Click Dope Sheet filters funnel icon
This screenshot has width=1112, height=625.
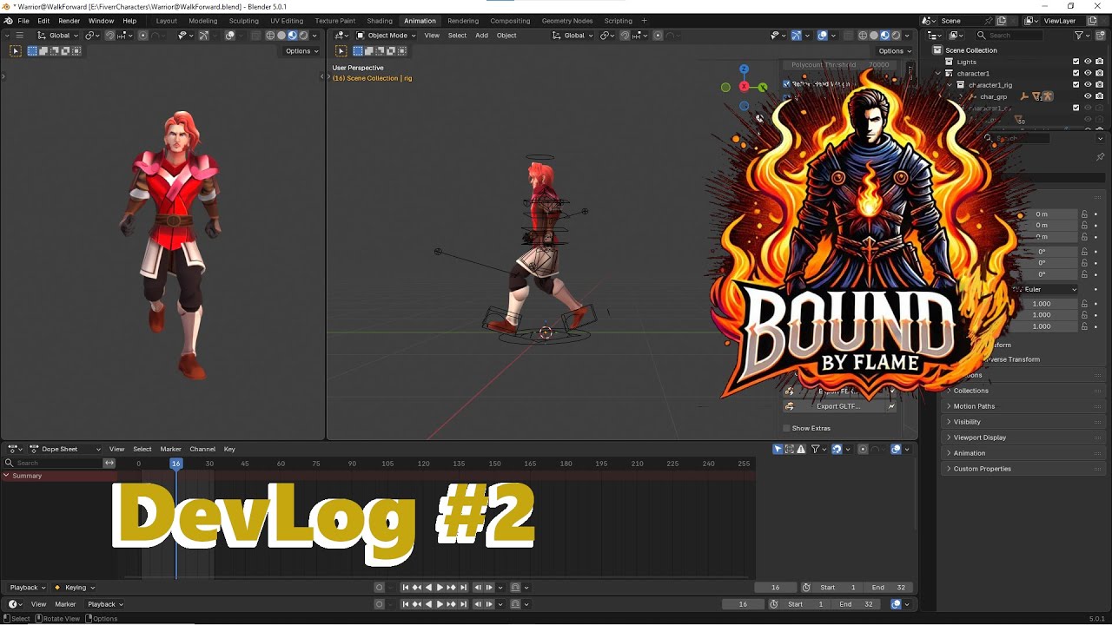tap(815, 449)
